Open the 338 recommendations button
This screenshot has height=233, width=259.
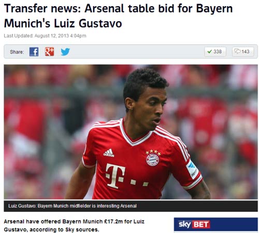point(215,51)
